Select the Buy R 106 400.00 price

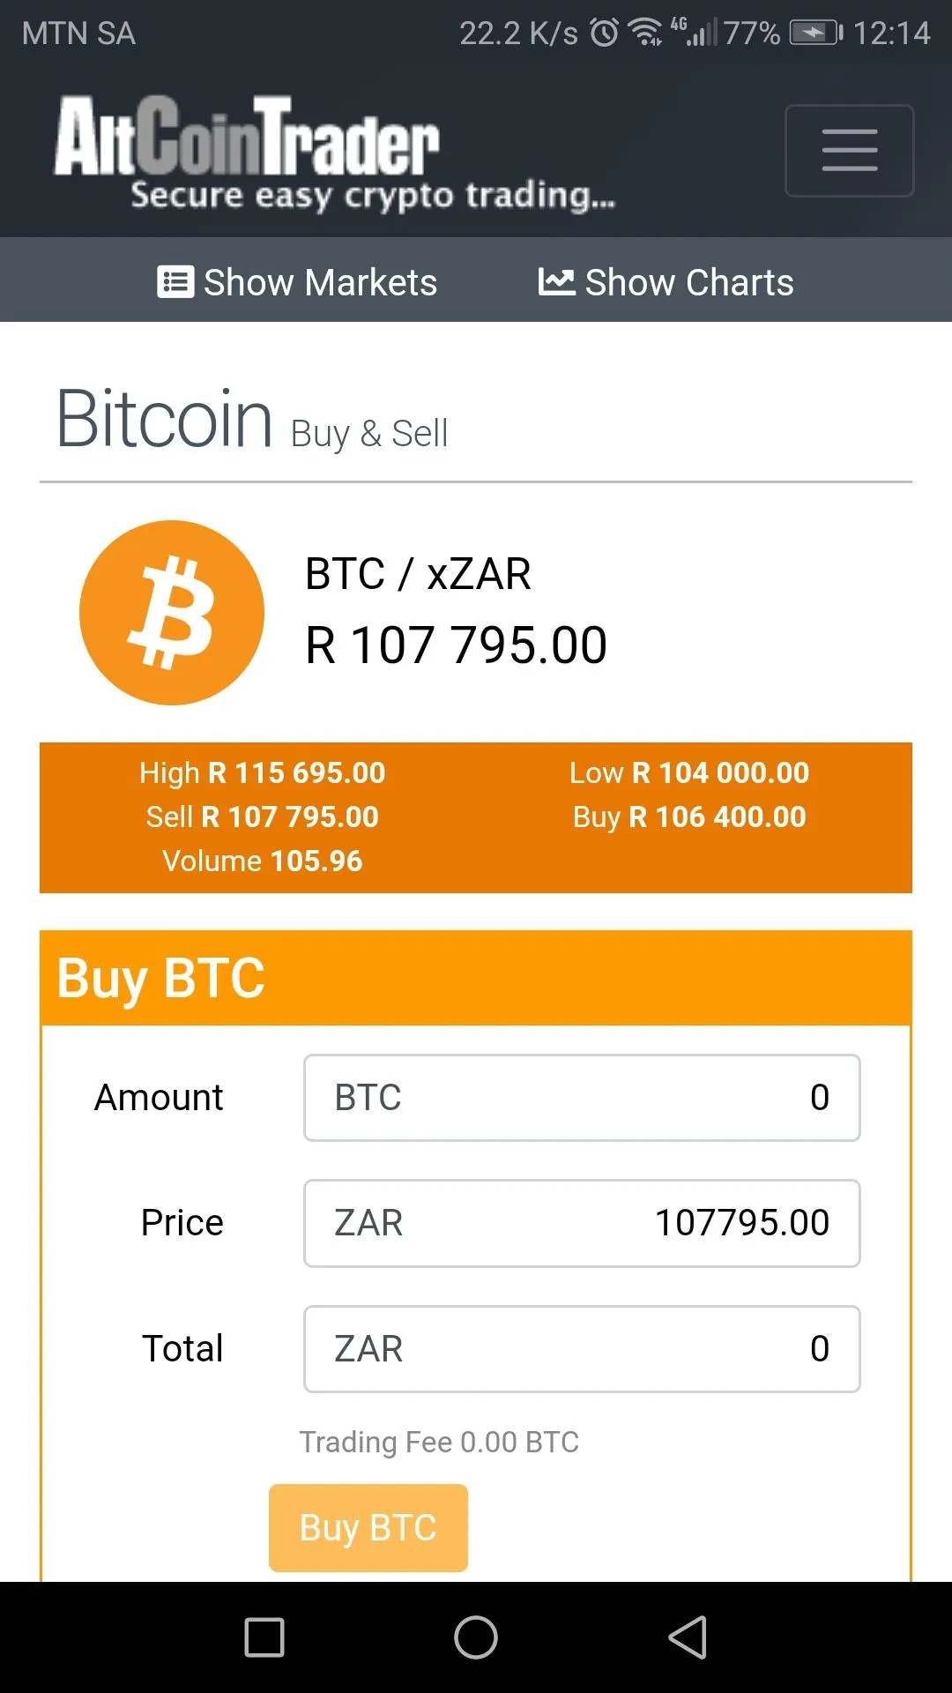pos(689,817)
